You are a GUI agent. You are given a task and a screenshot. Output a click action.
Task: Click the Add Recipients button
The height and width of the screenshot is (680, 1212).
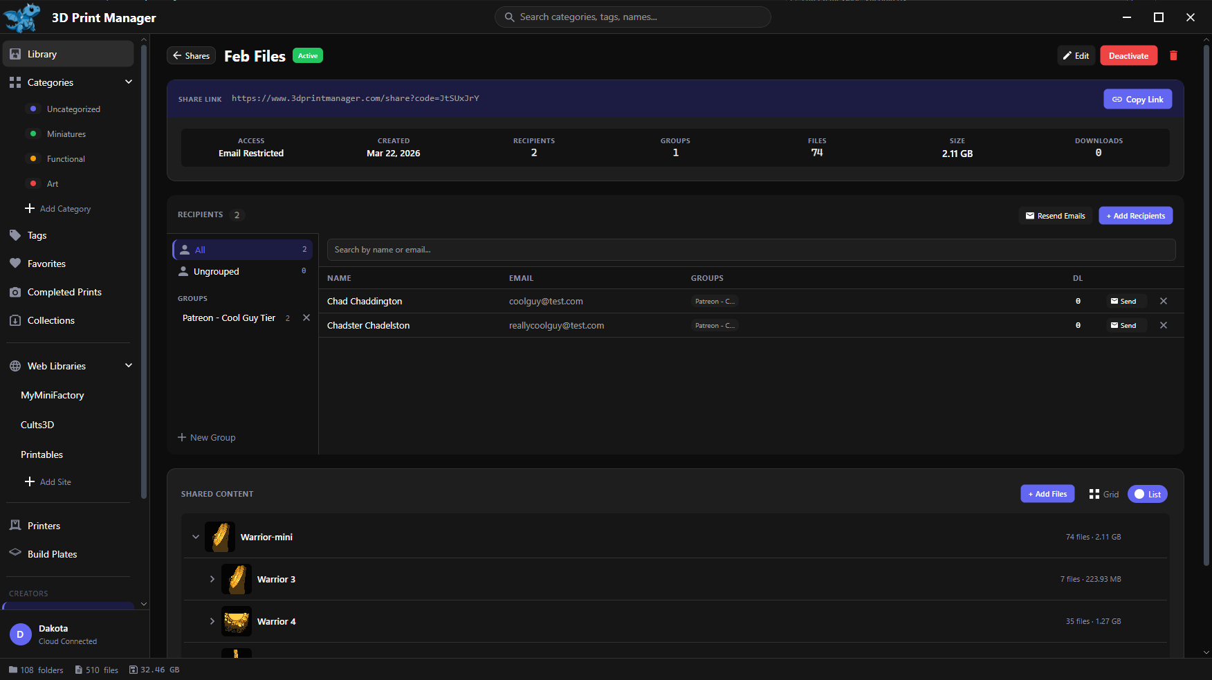click(1135, 216)
